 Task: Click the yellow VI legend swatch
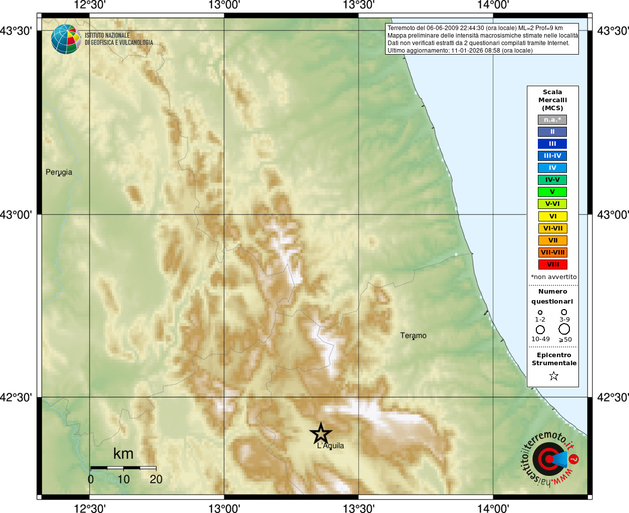pyautogui.click(x=552, y=216)
